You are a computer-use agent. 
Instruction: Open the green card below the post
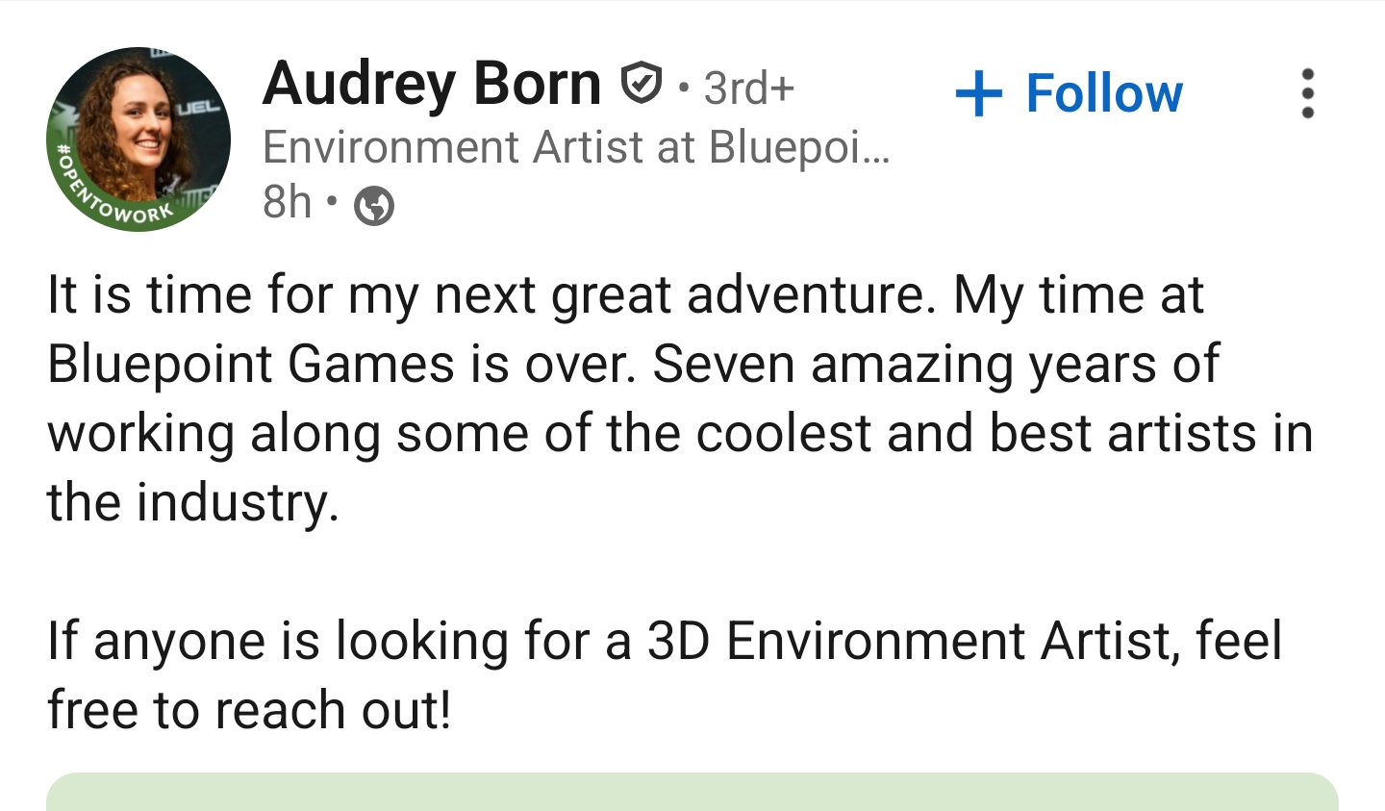point(692,794)
